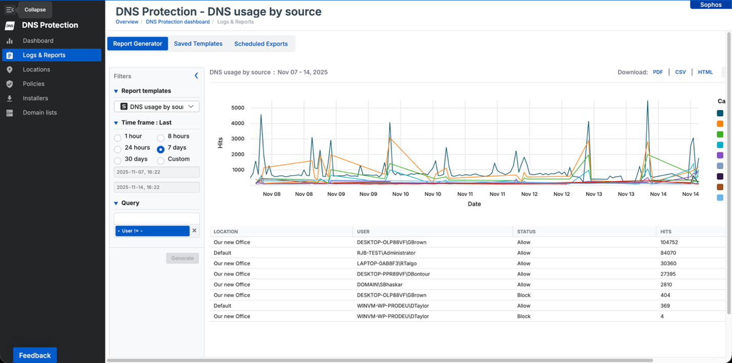Select the first teal legend color swatch
Screen dimensions: 732x363
click(720, 113)
